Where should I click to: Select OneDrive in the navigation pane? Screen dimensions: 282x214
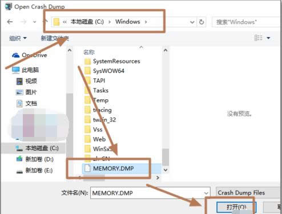click(x=30, y=55)
